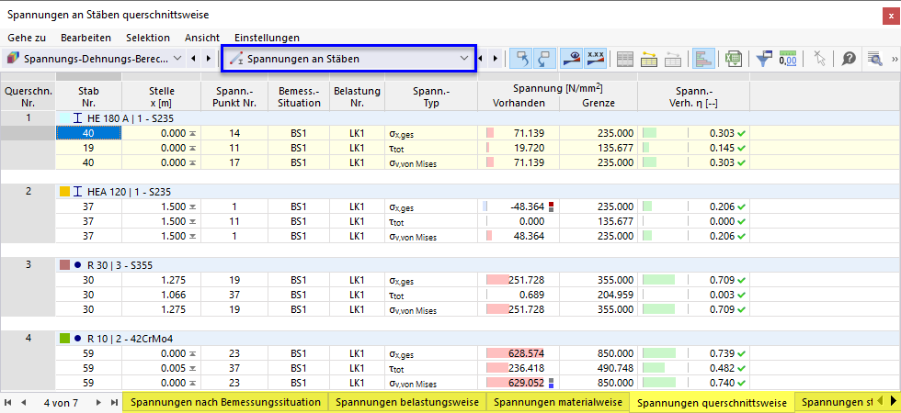
Task: Toggle the colored relation bars icon
Action: (702, 59)
